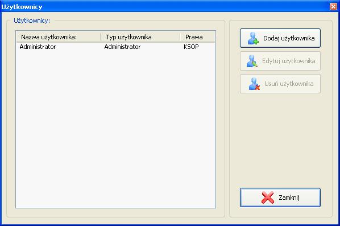This screenshot has height=226, width=340.
Task: Click the Dodaj użytkownika button
Action: click(x=280, y=38)
